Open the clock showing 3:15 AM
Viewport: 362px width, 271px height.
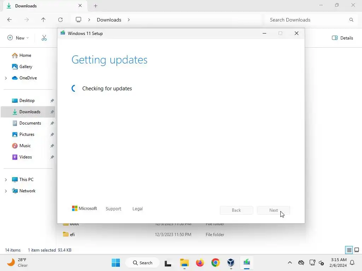click(338, 263)
